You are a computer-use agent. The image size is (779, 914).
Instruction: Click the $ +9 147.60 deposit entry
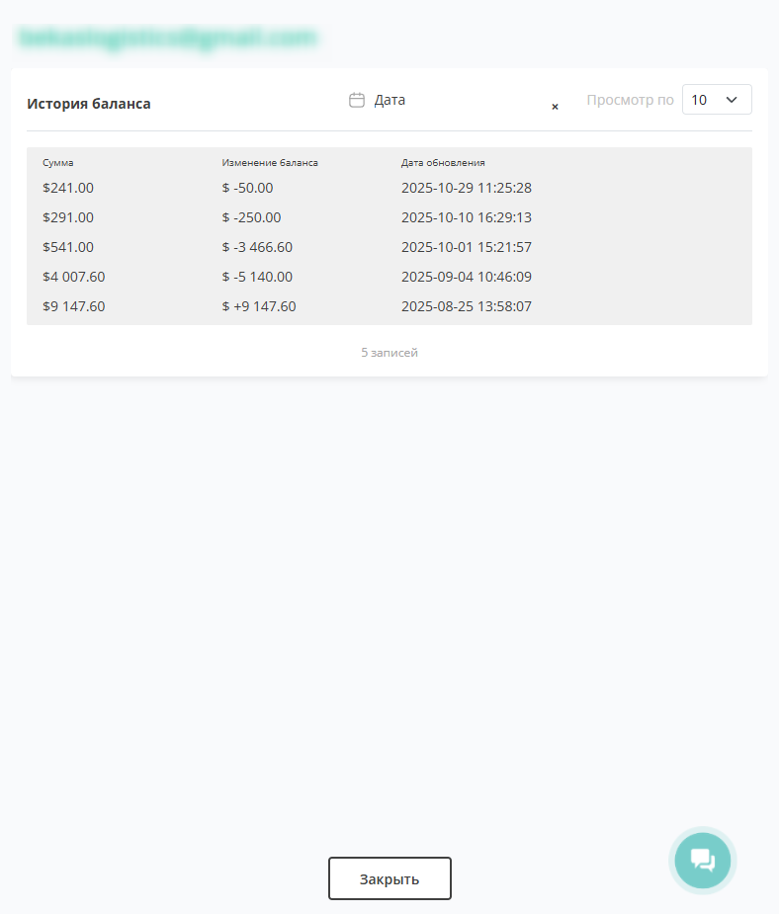pos(259,306)
